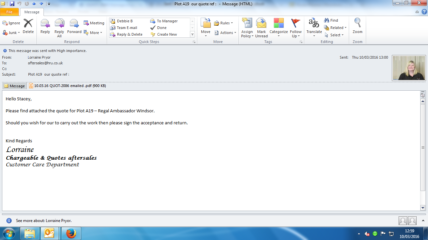The image size is (428, 240).
Task: Mark done with the Done quick step
Action: click(x=158, y=28)
